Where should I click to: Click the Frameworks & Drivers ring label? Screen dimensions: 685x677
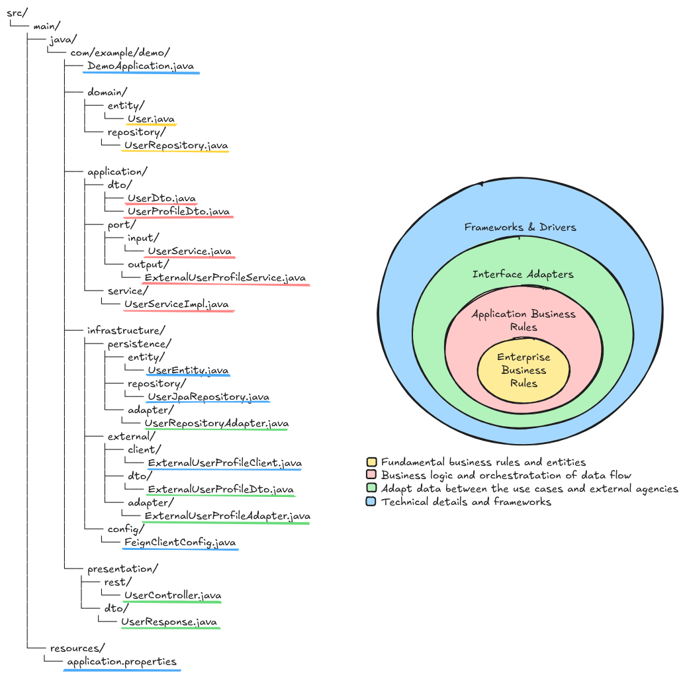pos(520,227)
